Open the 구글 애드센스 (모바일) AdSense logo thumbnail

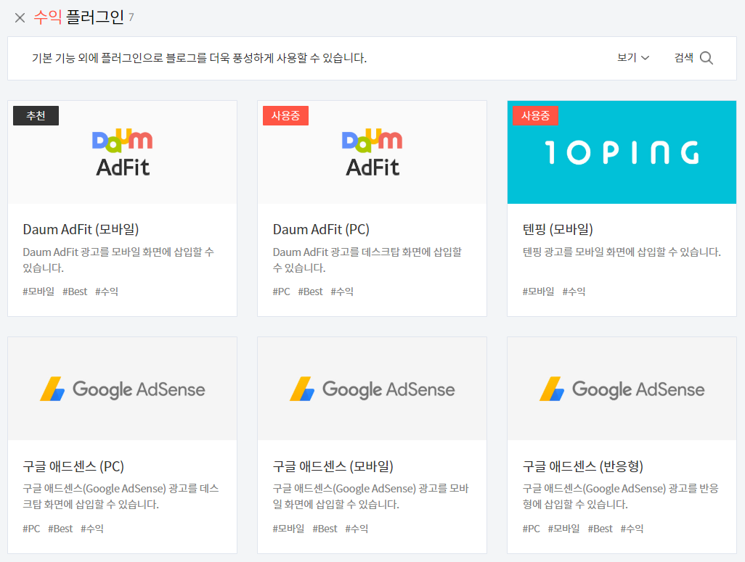(x=372, y=389)
